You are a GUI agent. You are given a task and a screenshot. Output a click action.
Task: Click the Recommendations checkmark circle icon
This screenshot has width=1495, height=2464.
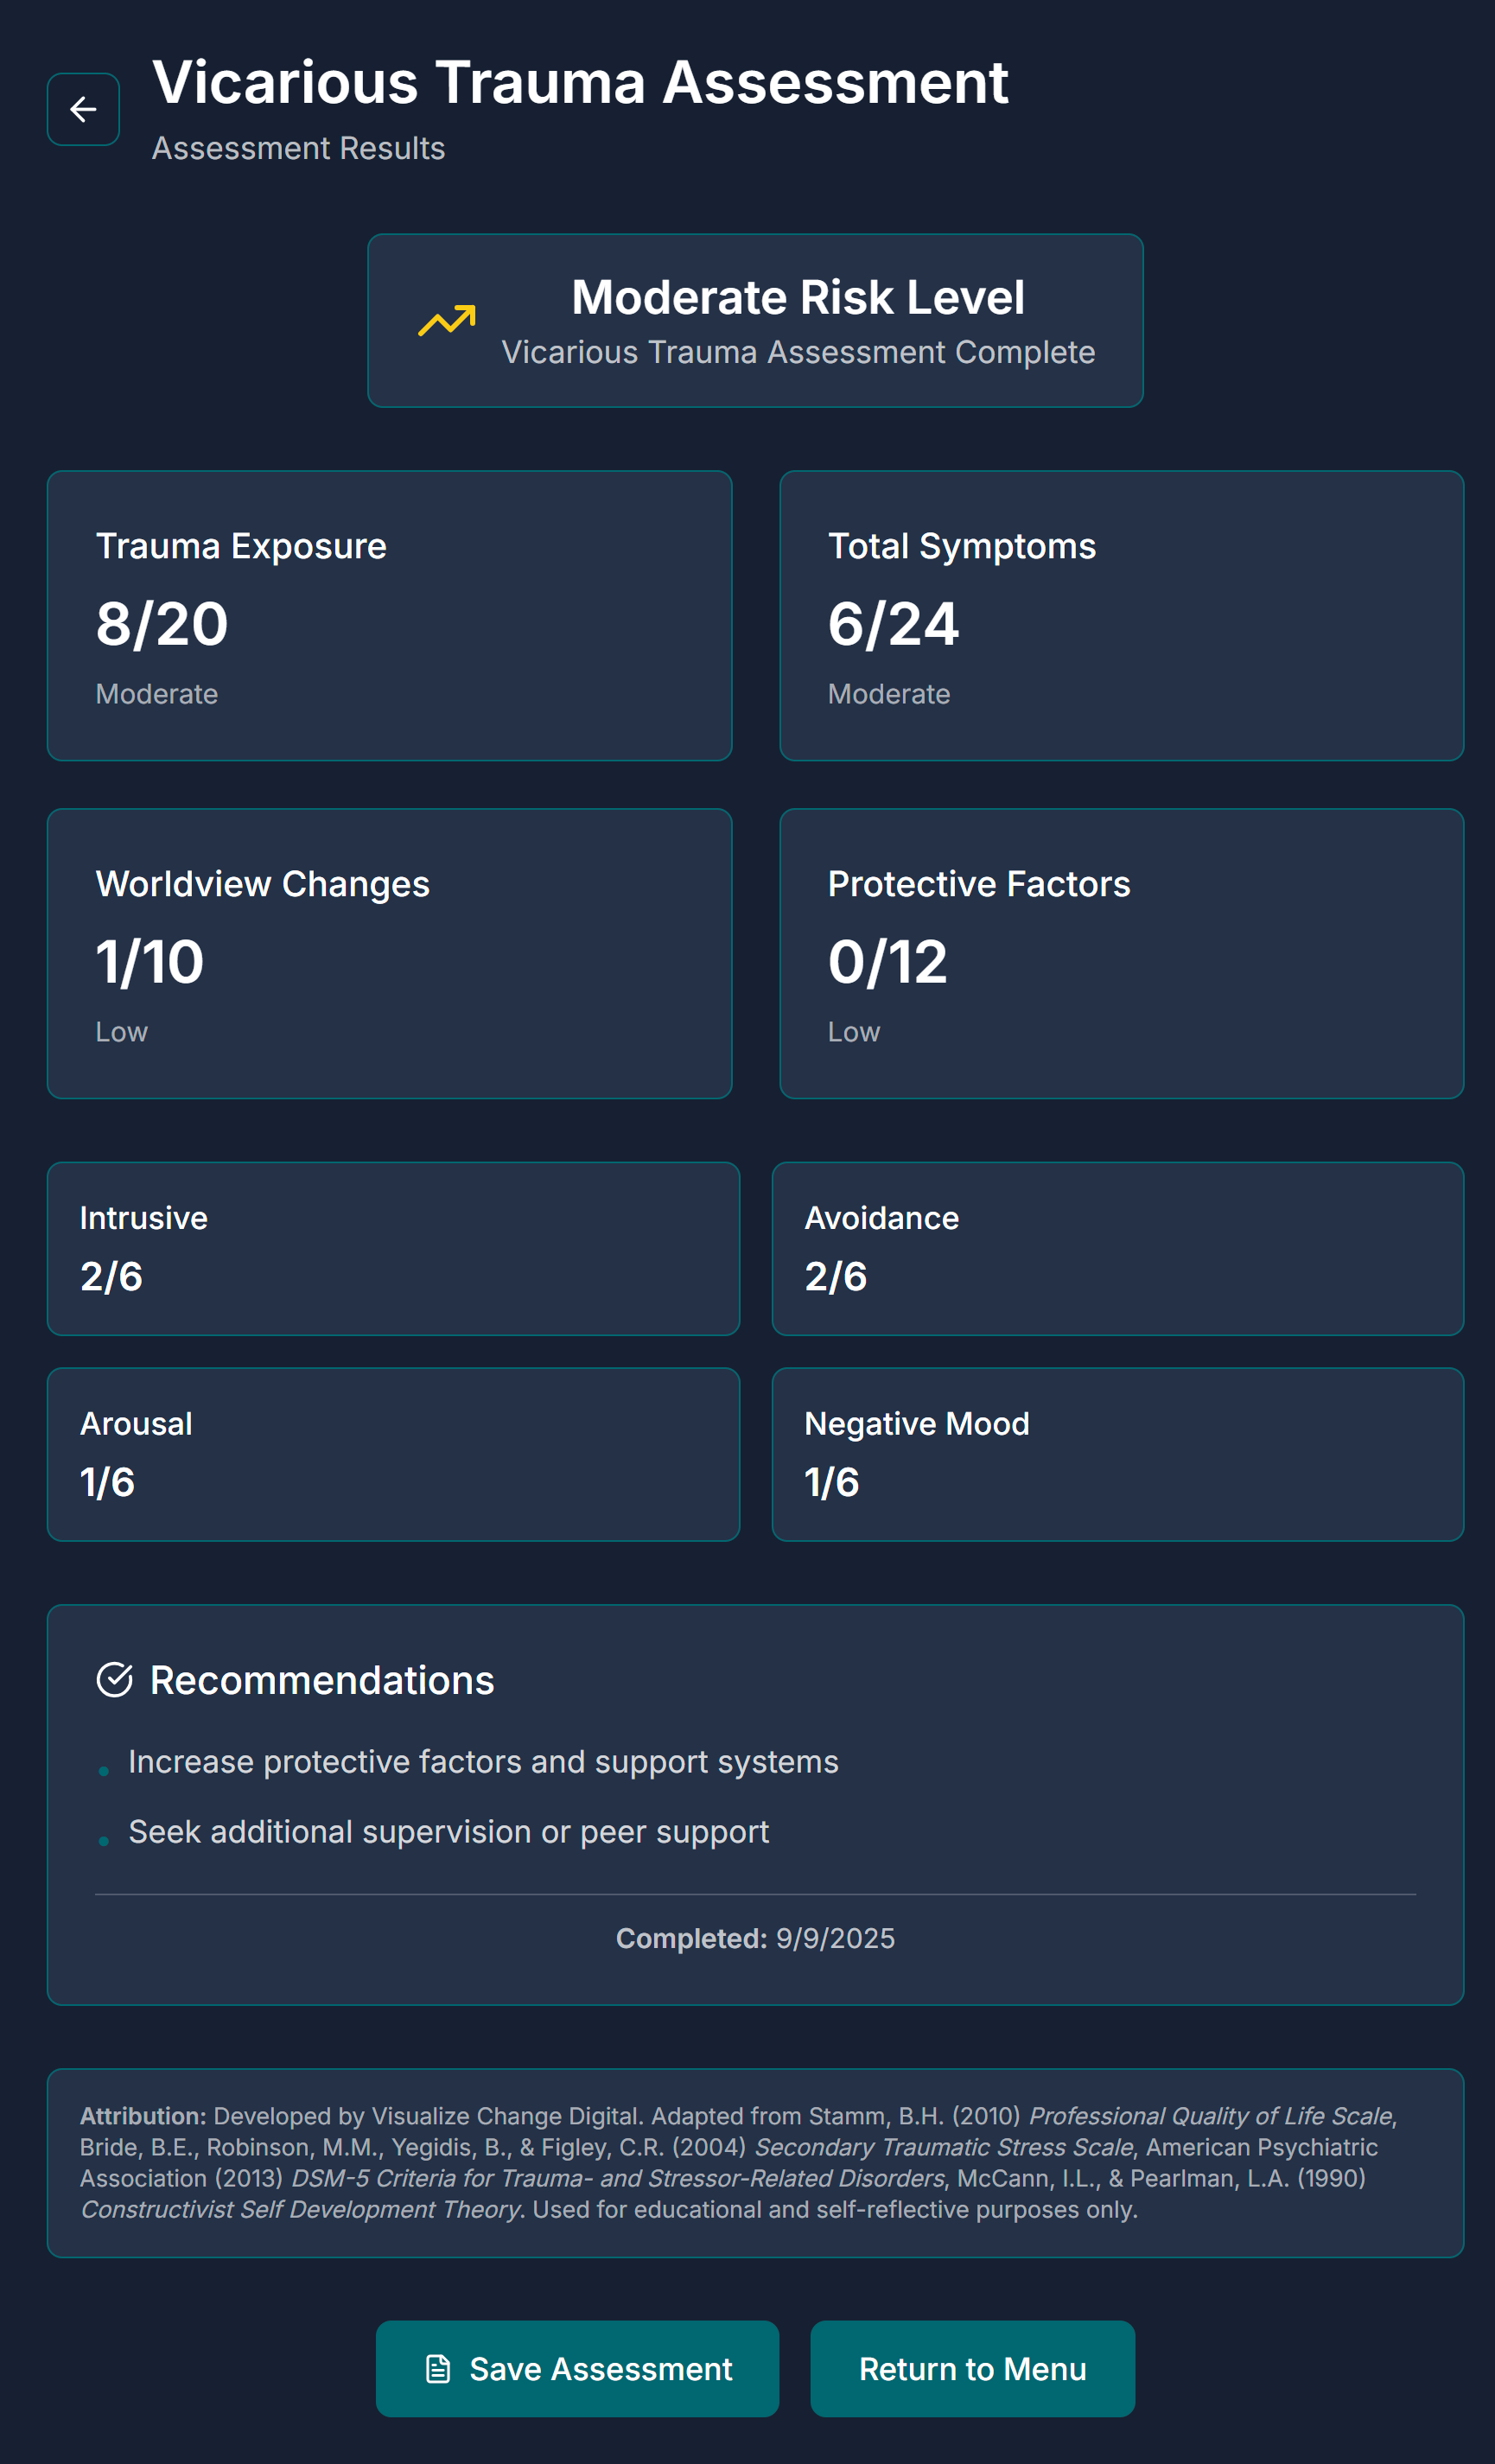(x=114, y=1680)
